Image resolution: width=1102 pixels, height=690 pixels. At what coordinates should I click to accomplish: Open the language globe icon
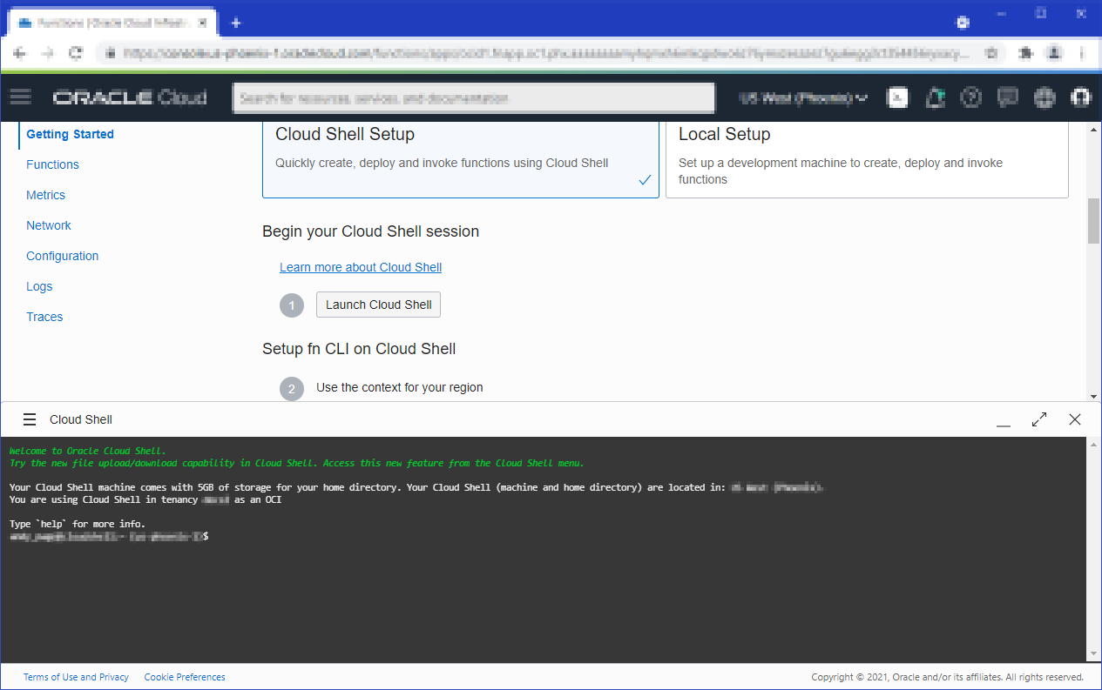[1045, 97]
